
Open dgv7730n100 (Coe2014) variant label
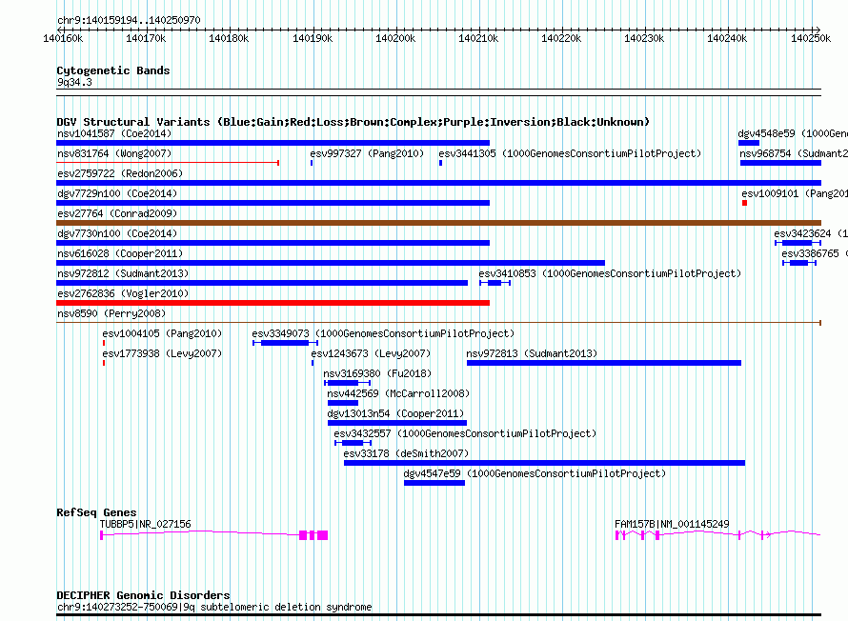[117, 233]
